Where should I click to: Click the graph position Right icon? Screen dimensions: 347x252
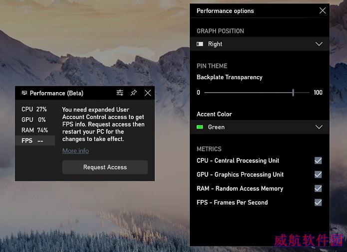(x=200, y=44)
